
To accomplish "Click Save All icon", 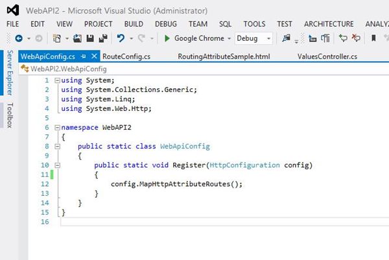I will tap(103, 38).
